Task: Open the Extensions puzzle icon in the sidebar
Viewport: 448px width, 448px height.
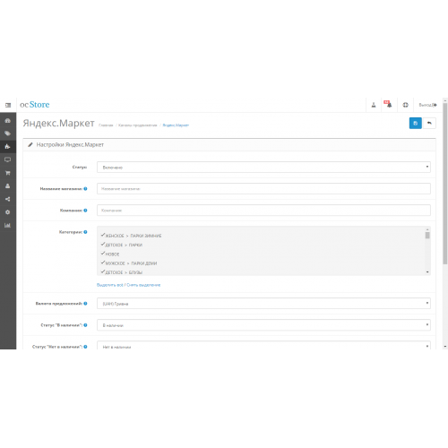Action: [8, 147]
